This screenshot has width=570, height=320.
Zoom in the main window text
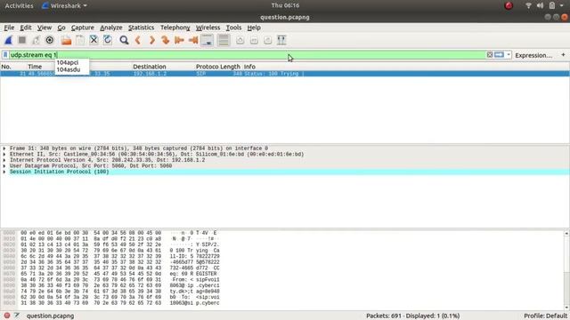tap(240, 40)
